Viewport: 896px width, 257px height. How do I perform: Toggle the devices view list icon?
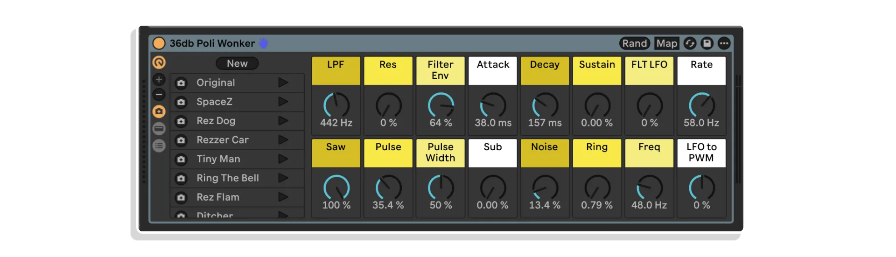point(159,146)
